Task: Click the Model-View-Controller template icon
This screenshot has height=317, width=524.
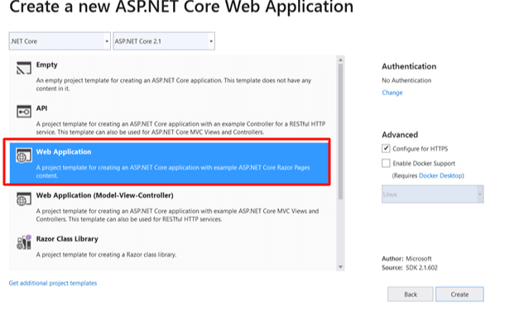Action: 24,199
